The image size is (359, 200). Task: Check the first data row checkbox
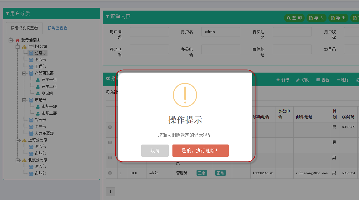pos(110,127)
